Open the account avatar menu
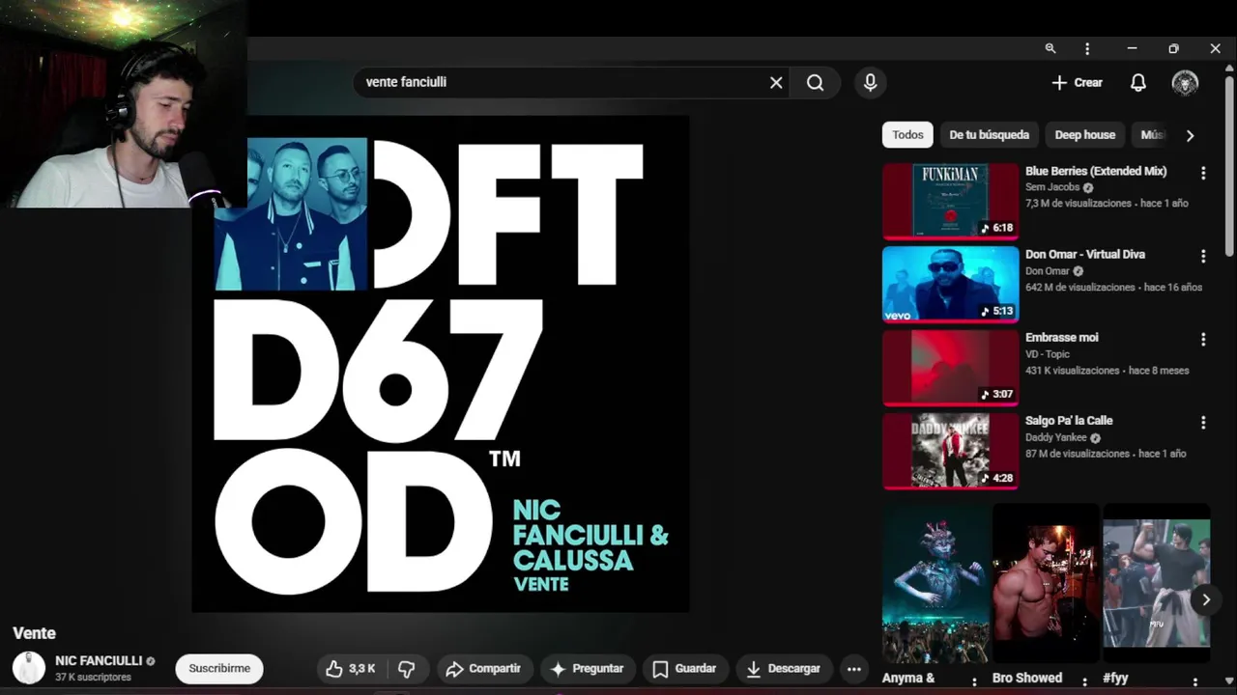This screenshot has width=1237, height=695. click(1185, 83)
